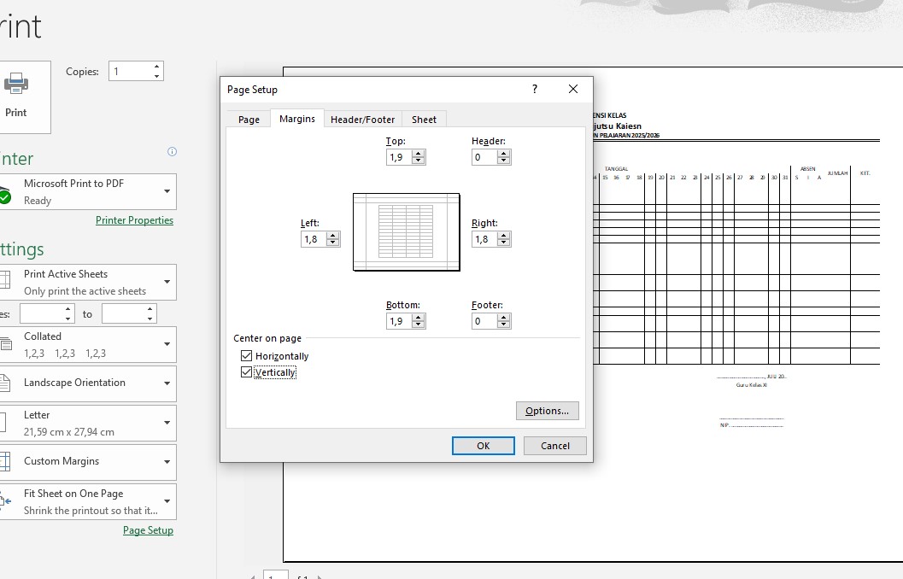
Task: Click the info icon beside the Printer heading
Action: pyautogui.click(x=172, y=151)
